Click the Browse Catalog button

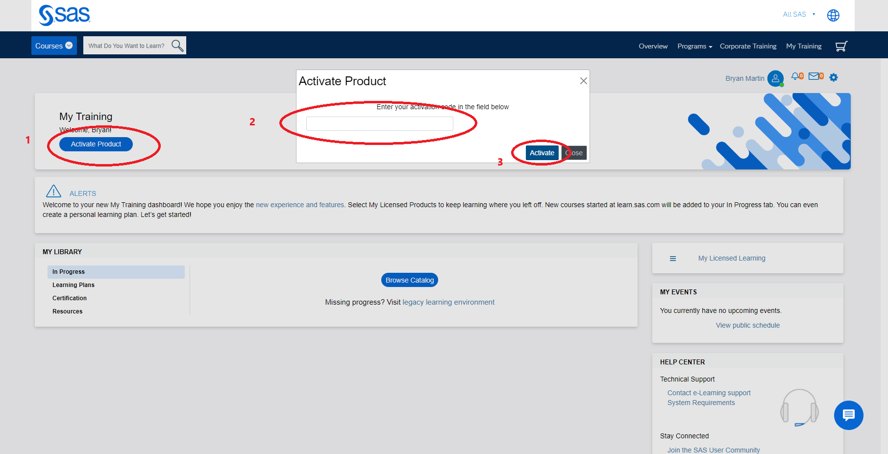(409, 280)
